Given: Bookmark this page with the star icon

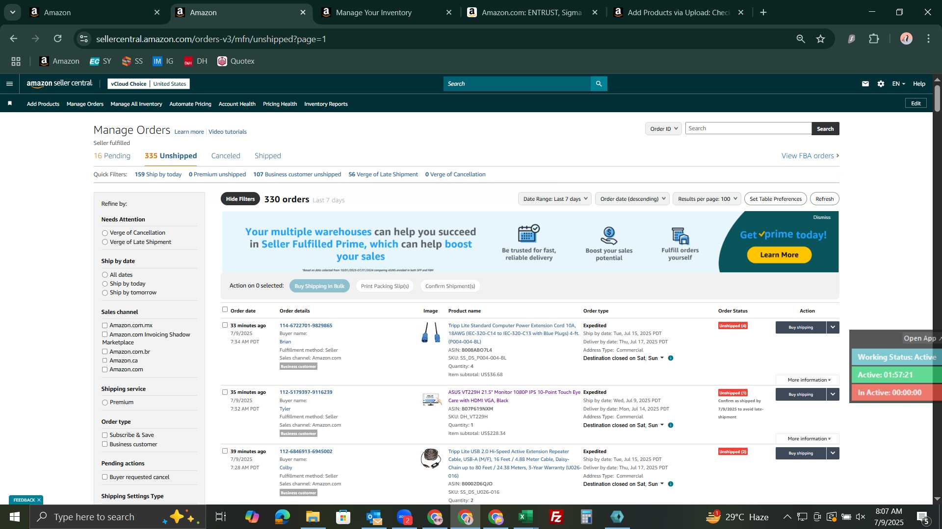Looking at the screenshot, I should tap(821, 39).
